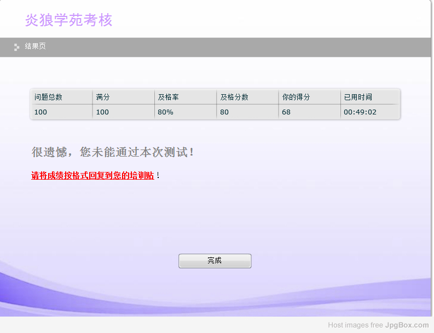
Task: Click the 100 value under 问题总数
Action: click(x=40, y=112)
